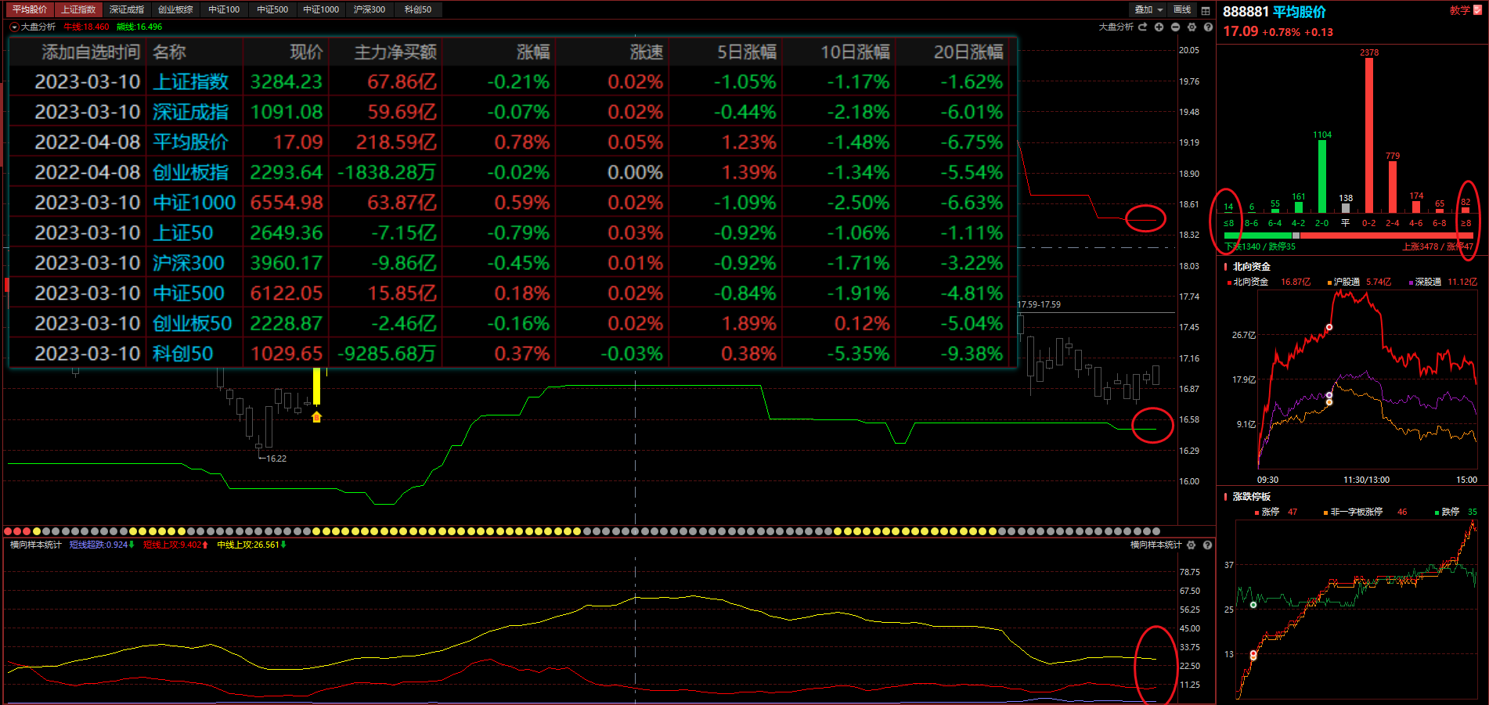This screenshot has width=1489, height=705.
Task: Open the 横向样本统计 settings gear
Action: pyautogui.click(x=1192, y=545)
